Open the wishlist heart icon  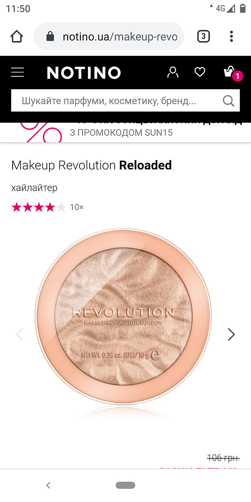(200, 72)
